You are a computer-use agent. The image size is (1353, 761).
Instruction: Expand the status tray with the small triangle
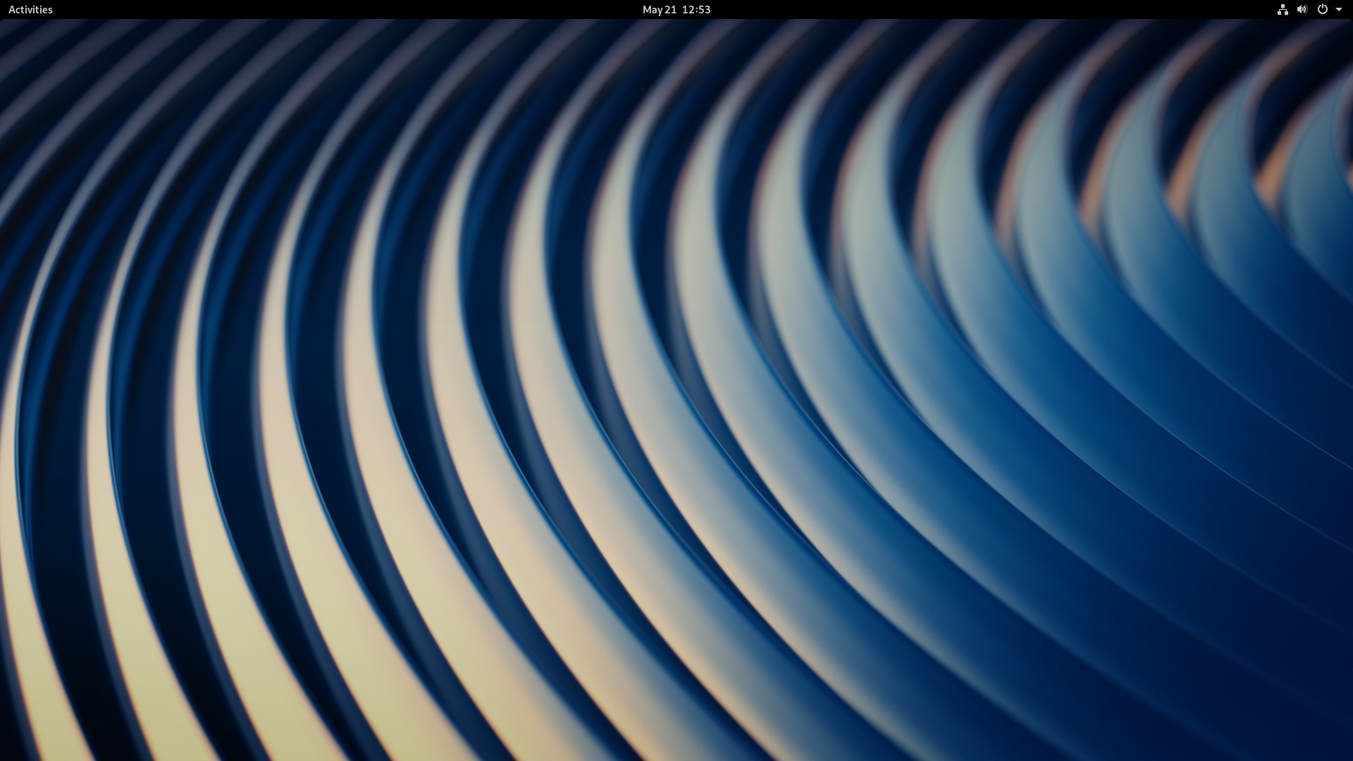coord(1337,9)
